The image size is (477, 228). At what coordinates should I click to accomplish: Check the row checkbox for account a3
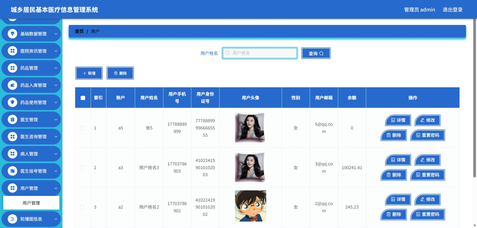click(82, 168)
